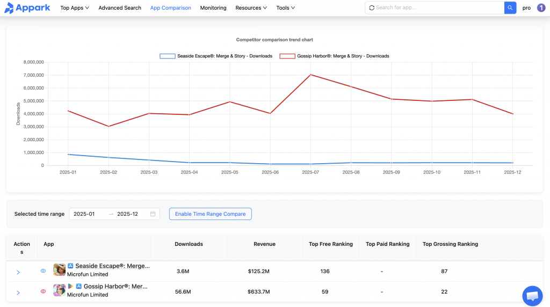The image size is (550, 307).
Task: Open the chat support bubble
Action: click(532, 296)
